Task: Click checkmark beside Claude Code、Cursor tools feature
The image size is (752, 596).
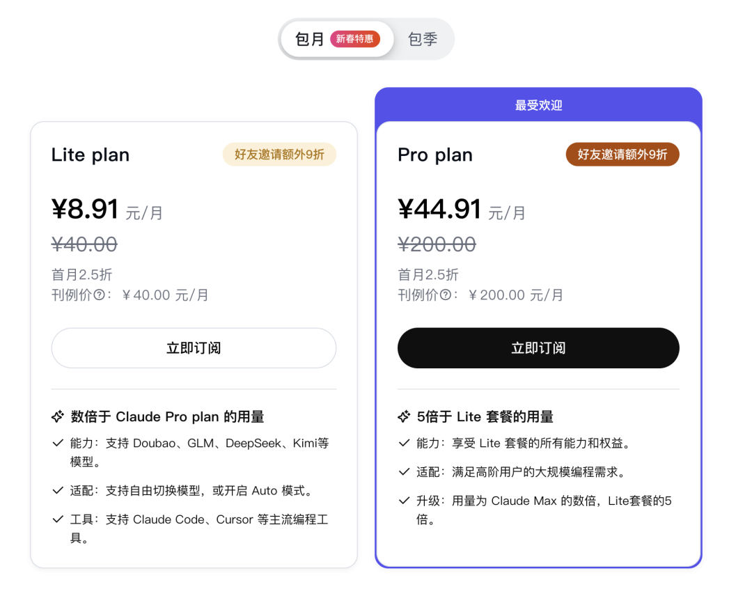Action: (58, 519)
